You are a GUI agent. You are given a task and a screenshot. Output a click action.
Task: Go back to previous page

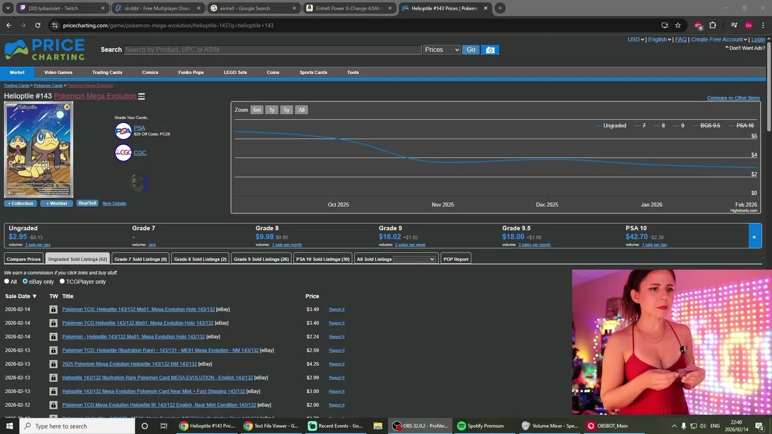coord(8,25)
